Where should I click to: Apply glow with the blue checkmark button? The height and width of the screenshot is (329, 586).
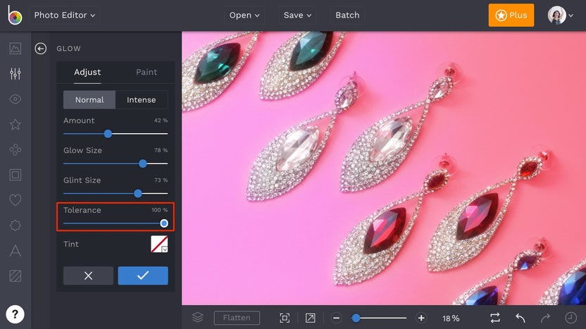click(143, 275)
